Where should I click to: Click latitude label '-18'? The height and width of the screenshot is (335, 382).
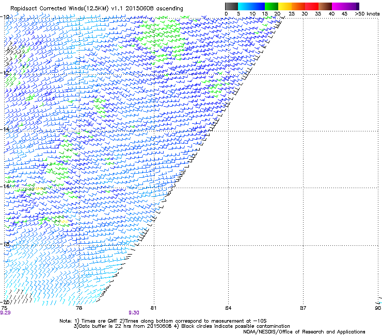(5, 244)
